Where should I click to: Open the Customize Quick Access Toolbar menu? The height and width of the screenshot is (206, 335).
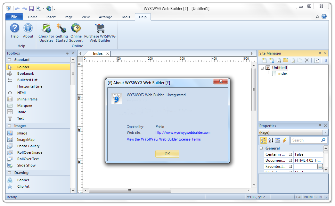pos(54,9)
